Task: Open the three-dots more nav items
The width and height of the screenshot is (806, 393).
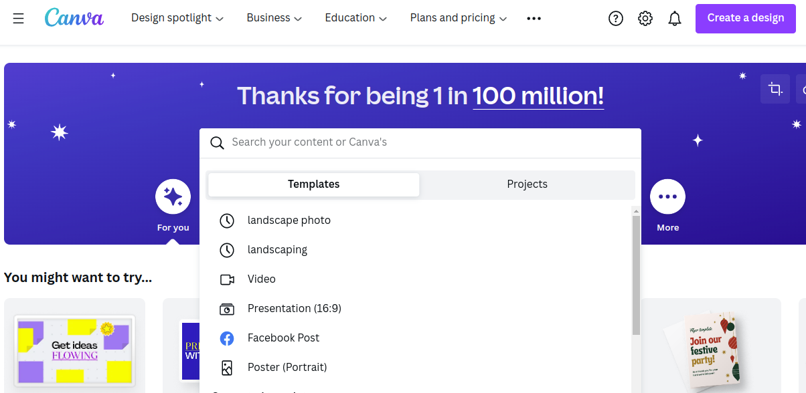Action: (534, 19)
